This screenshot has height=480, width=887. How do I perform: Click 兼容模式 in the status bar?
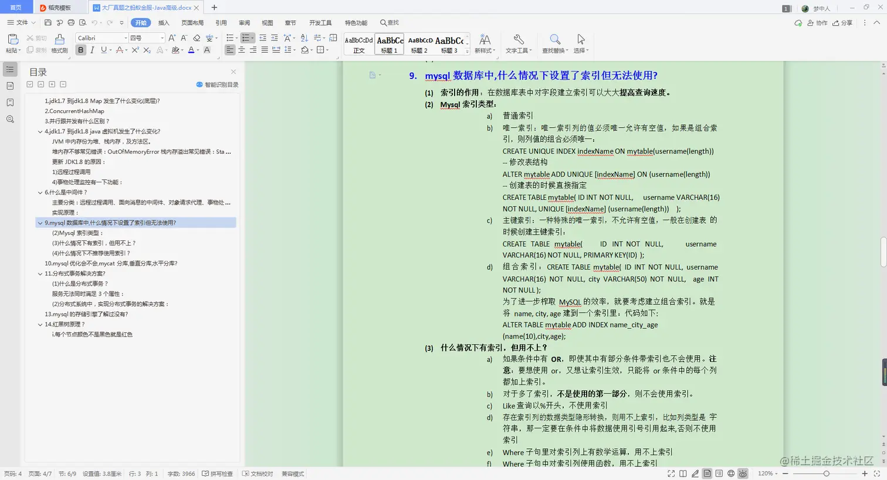click(x=292, y=473)
